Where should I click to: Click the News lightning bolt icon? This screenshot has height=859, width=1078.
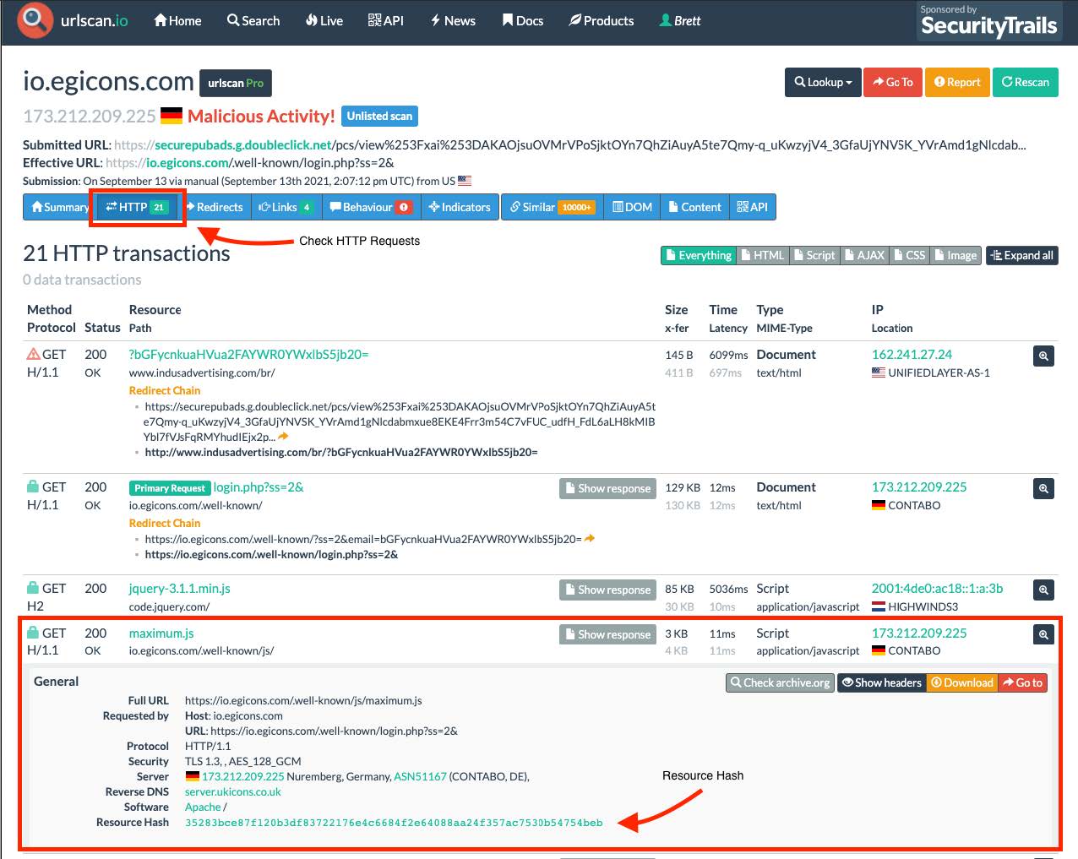pyautogui.click(x=434, y=21)
